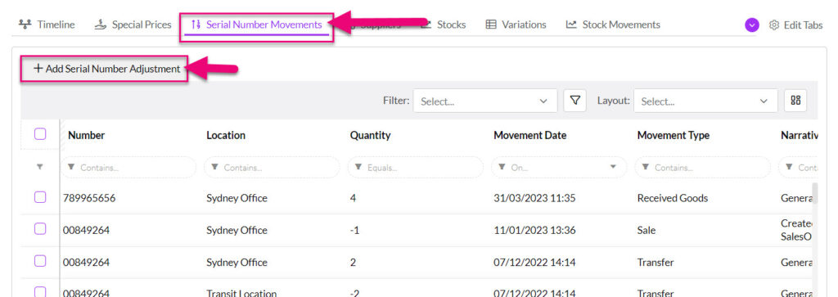This screenshot has width=838, height=297.
Task: Click the Special Prices tab icon
Action: 100,25
